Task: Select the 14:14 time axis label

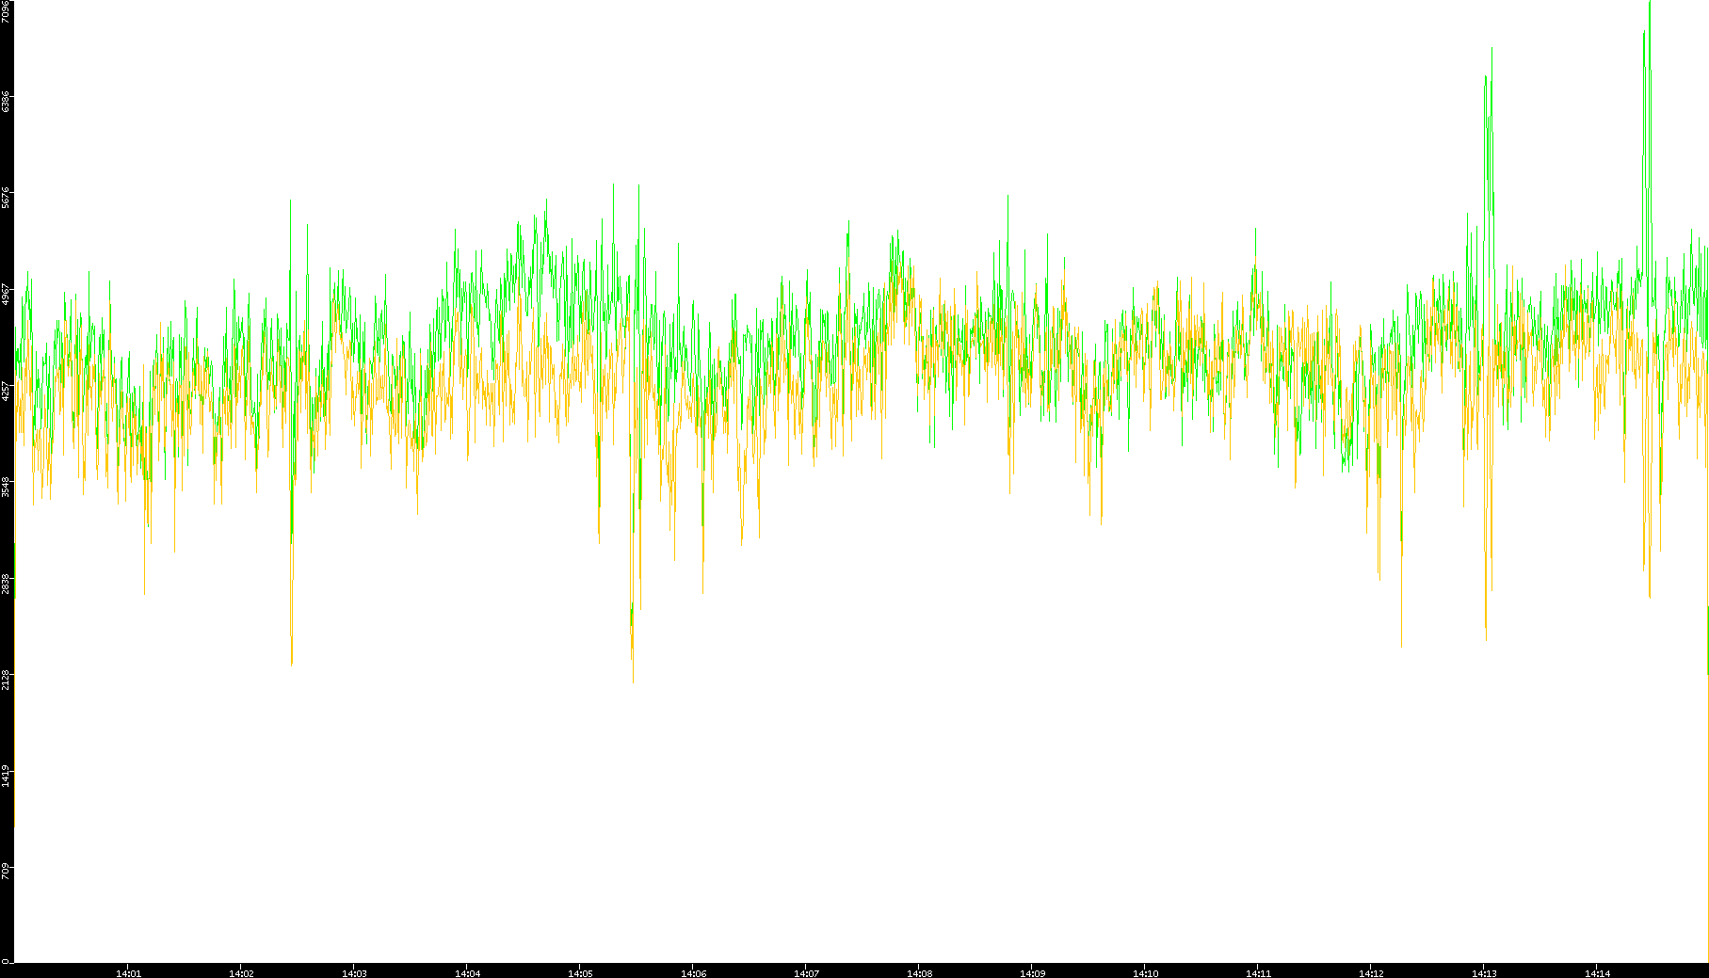Action: click(1597, 972)
